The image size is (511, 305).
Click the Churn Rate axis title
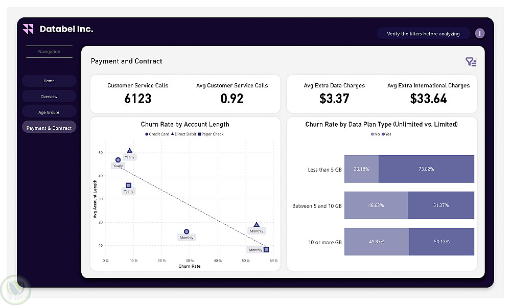pyautogui.click(x=190, y=266)
